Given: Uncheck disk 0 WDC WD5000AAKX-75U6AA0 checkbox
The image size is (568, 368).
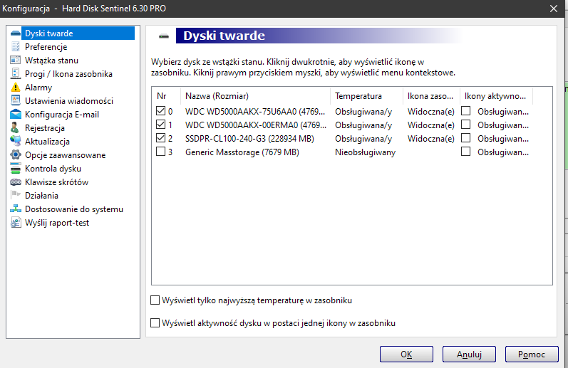Looking at the screenshot, I should [160, 111].
